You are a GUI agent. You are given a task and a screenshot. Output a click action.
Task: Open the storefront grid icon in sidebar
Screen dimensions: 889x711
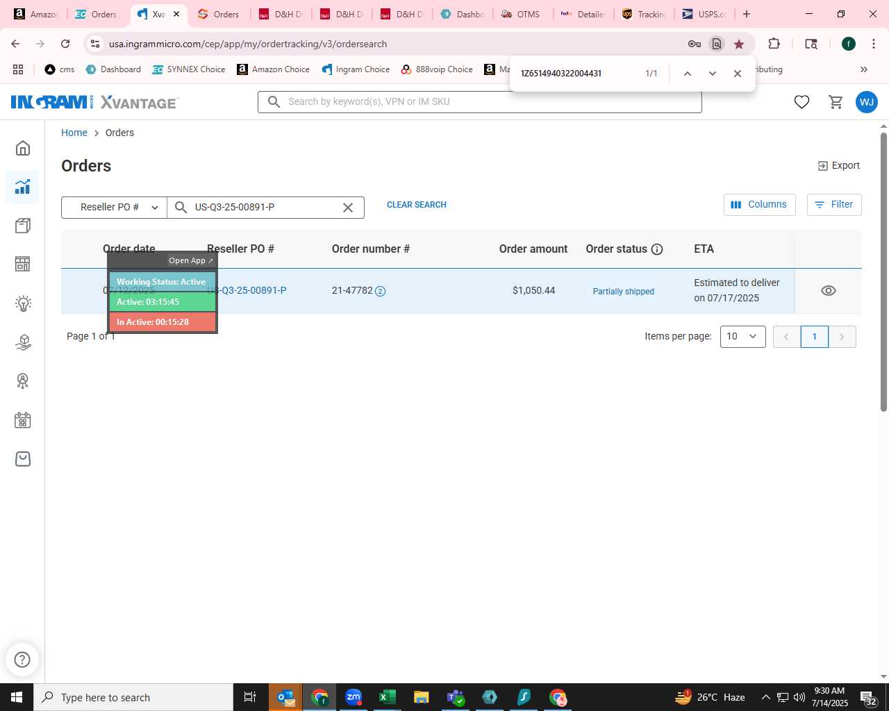tap(23, 265)
